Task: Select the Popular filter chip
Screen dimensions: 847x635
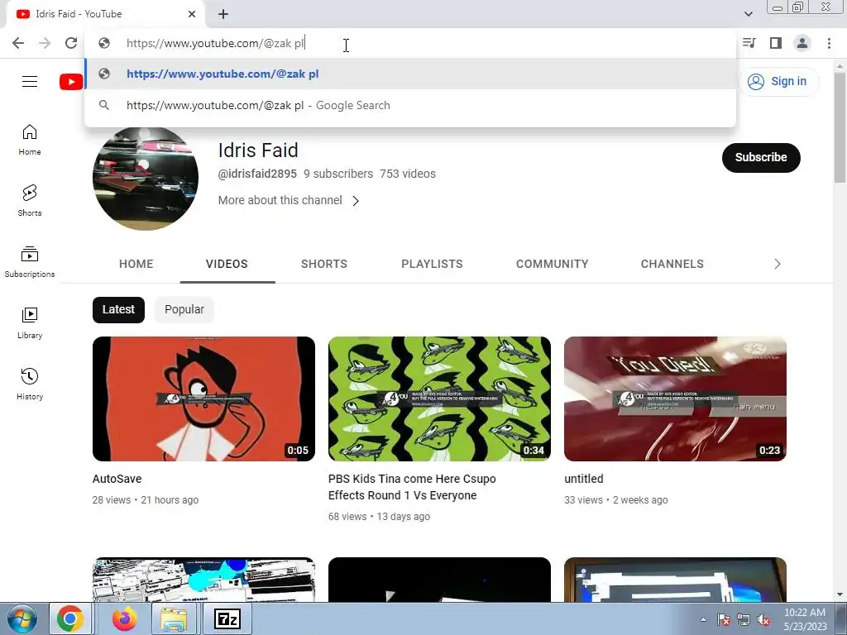Action: pos(184,310)
